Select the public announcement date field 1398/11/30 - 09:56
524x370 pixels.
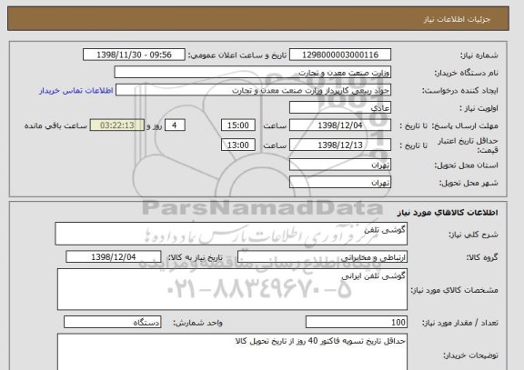click(x=134, y=55)
